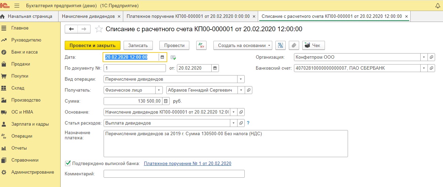
Task: Expand Абрамов Геннадий Сергеевич dropdown
Action: tap(241, 90)
